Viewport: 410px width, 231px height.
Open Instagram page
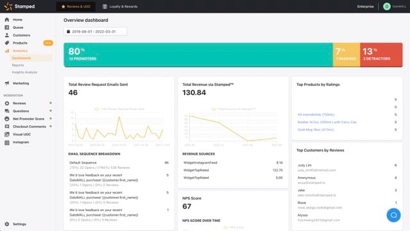pyautogui.click(x=21, y=142)
